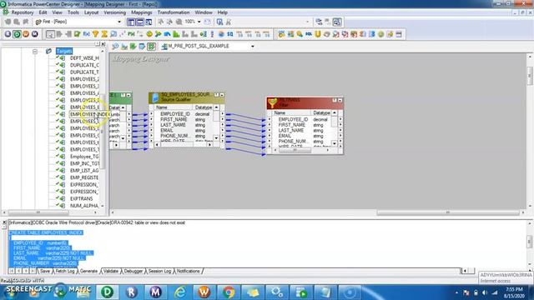
Task: Select the EXPTRANS target
Action: pyautogui.click(x=82, y=198)
